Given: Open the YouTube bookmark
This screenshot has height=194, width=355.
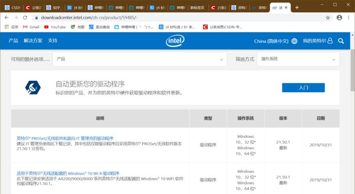Looking at the screenshot, I should tap(55, 27).
